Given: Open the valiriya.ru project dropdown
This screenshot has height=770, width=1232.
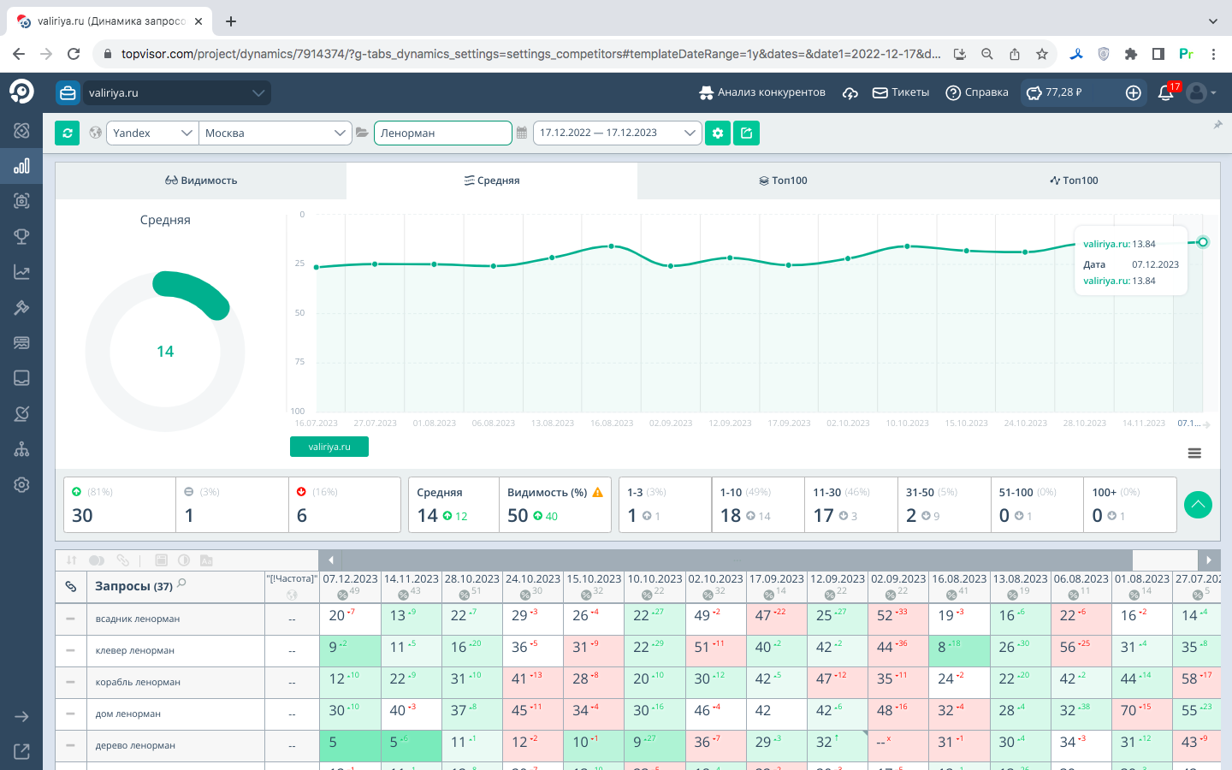Looking at the screenshot, I should (x=175, y=92).
